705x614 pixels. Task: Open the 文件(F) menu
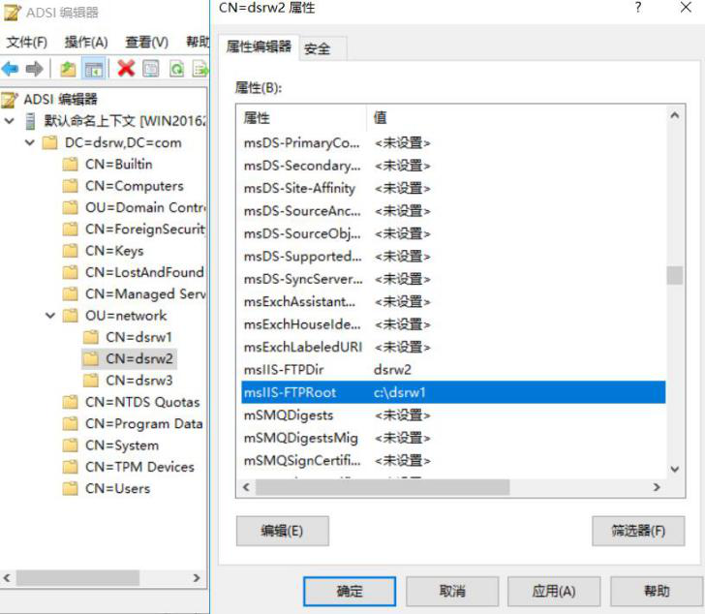click(x=26, y=42)
